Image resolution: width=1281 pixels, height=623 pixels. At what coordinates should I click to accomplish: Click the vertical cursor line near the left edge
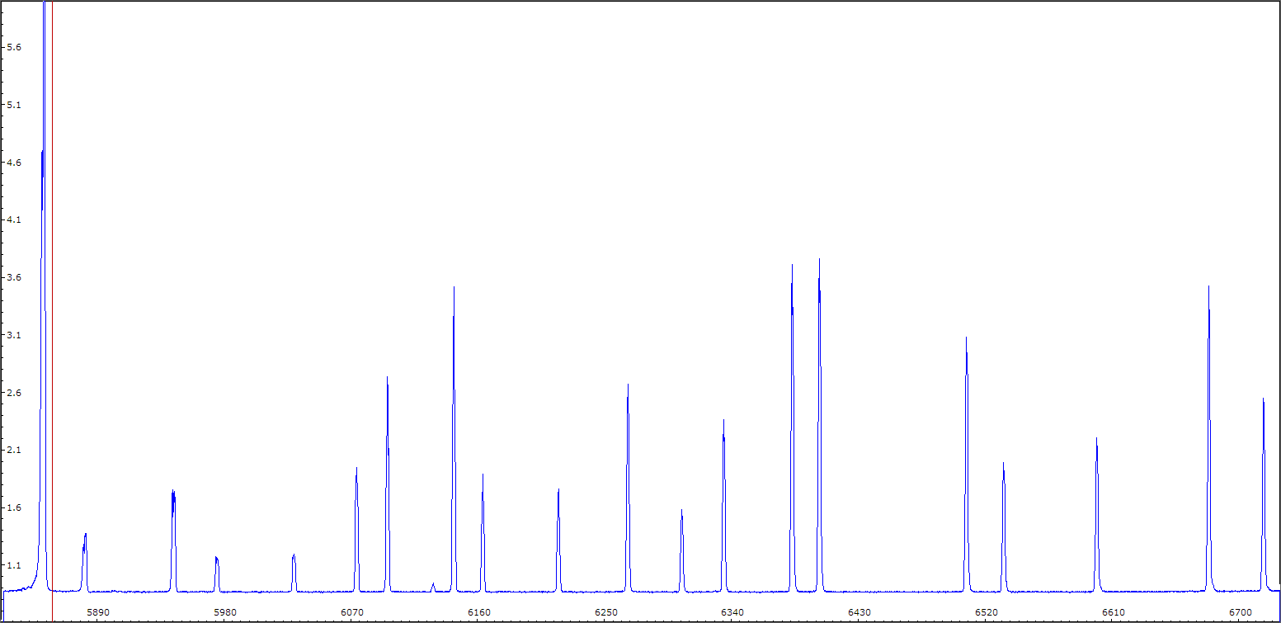[x=52, y=330]
